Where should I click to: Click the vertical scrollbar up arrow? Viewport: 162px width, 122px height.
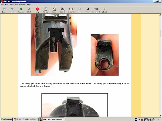point(160,15)
